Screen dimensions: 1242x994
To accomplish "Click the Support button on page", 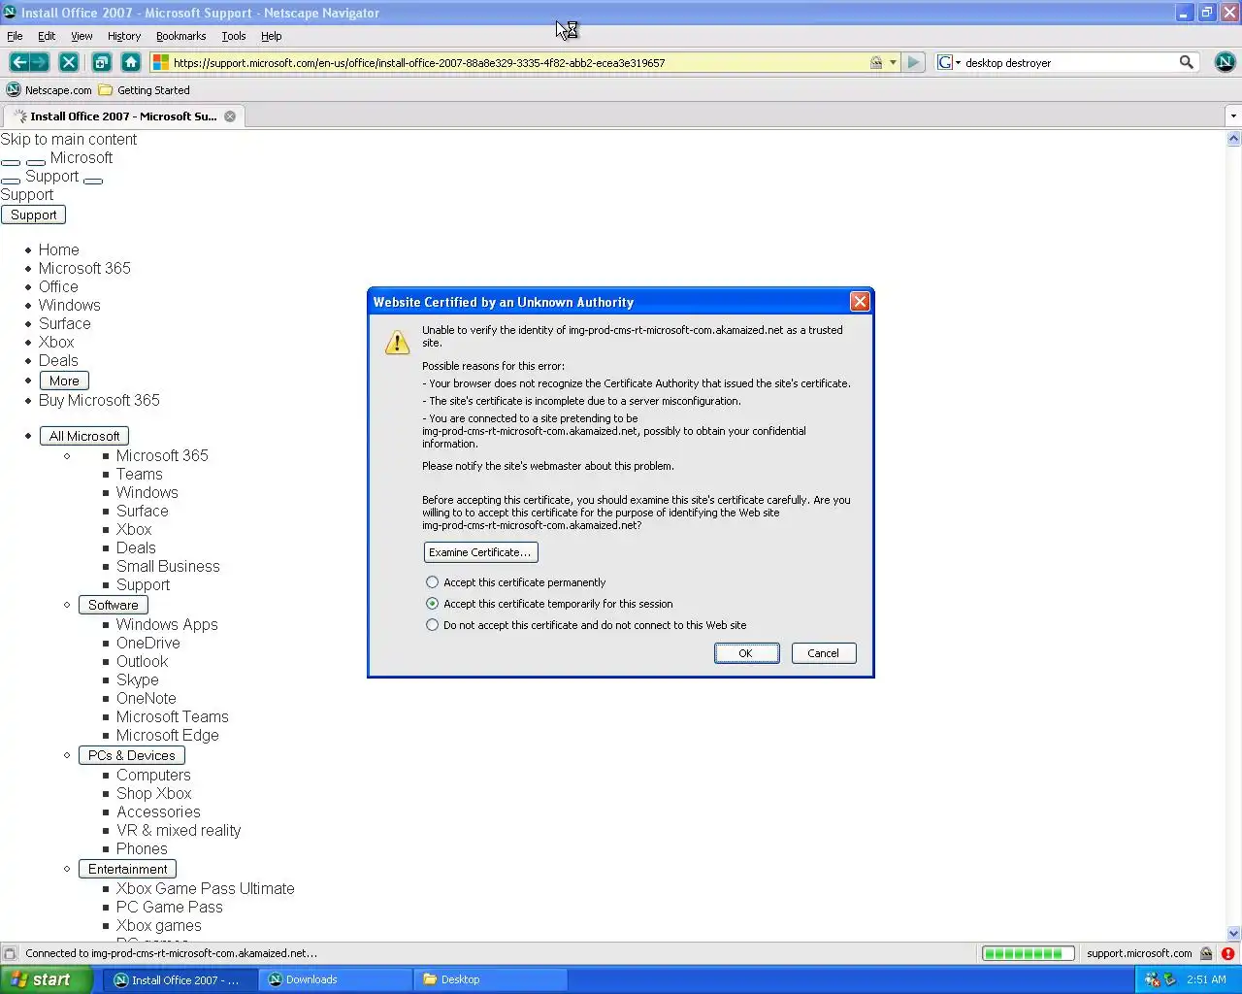I will tap(33, 215).
